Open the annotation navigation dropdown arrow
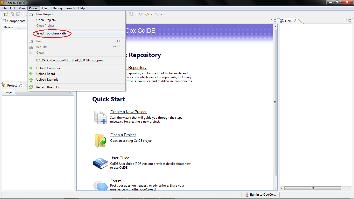The width and height of the screenshot is (354, 199). [136, 14]
